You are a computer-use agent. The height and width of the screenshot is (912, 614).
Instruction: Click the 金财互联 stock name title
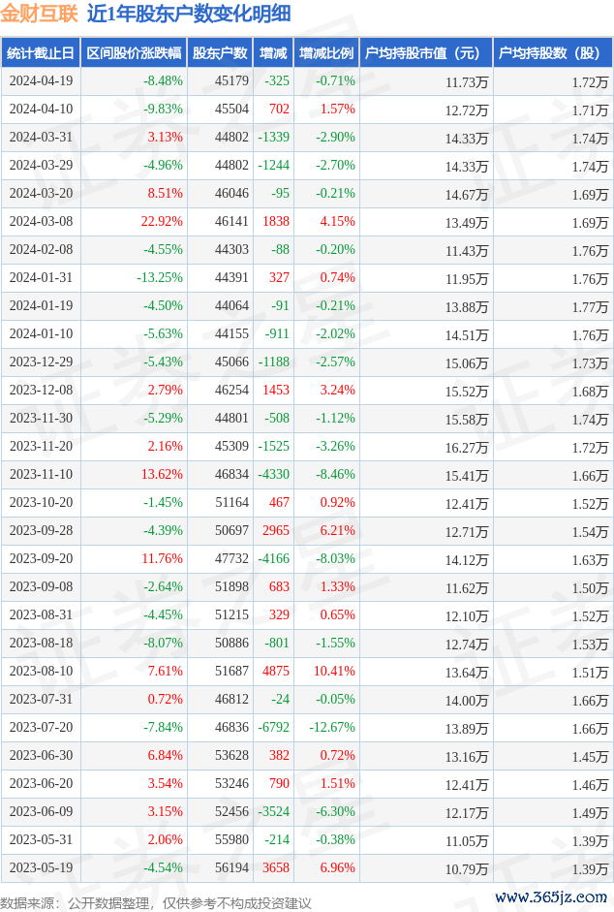click(x=39, y=15)
